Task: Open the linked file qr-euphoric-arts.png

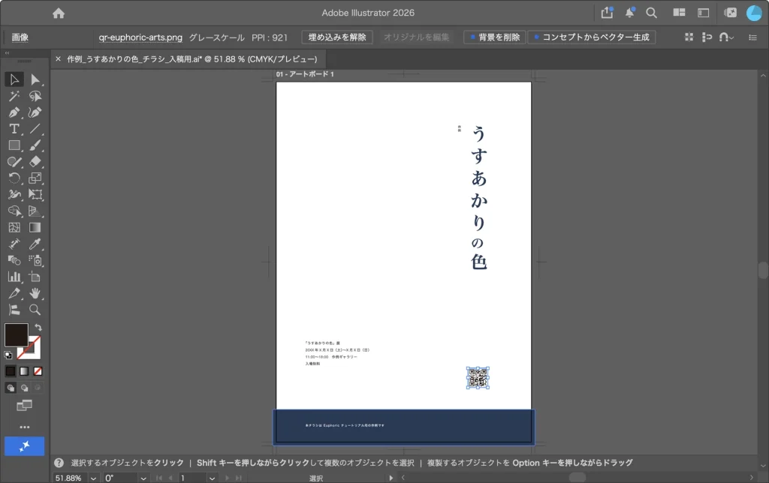Action: pos(140,37)
